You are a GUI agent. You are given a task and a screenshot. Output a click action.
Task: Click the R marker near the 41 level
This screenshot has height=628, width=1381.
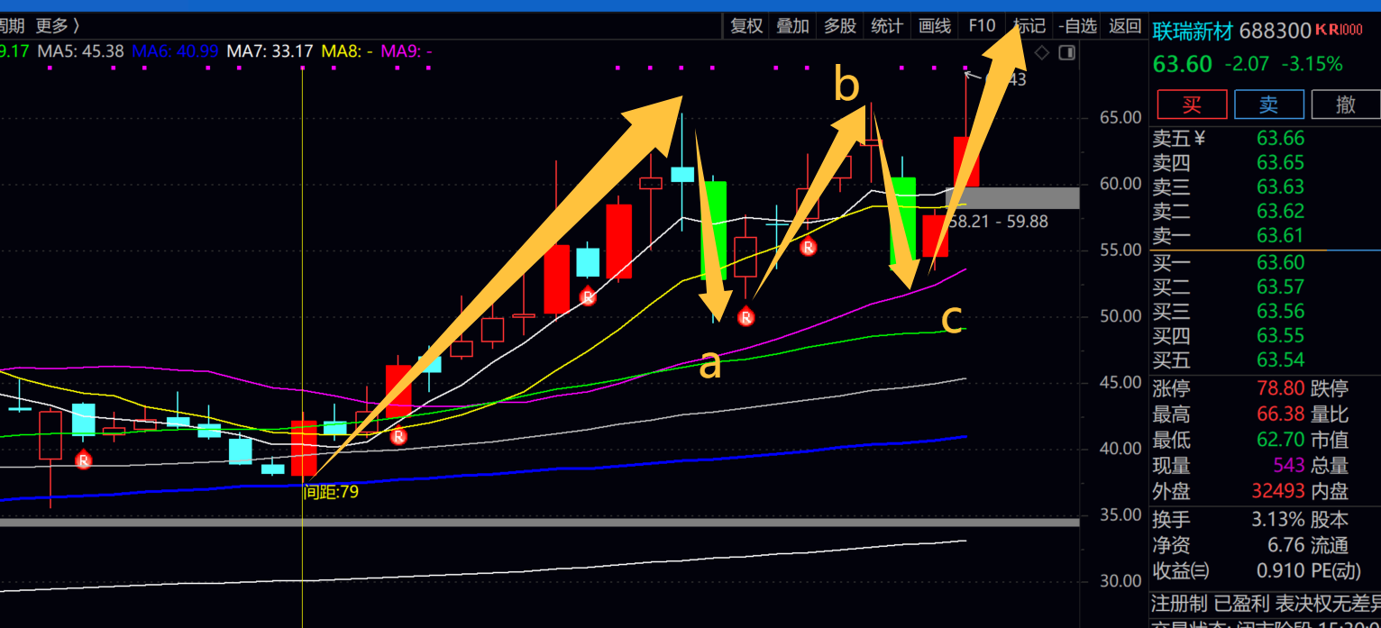(x=398, y=437)
